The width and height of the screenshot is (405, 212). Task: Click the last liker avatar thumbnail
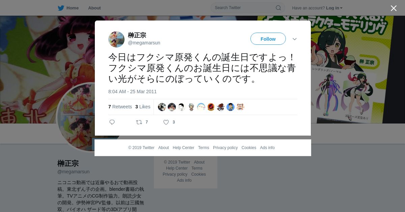[240, 107]
